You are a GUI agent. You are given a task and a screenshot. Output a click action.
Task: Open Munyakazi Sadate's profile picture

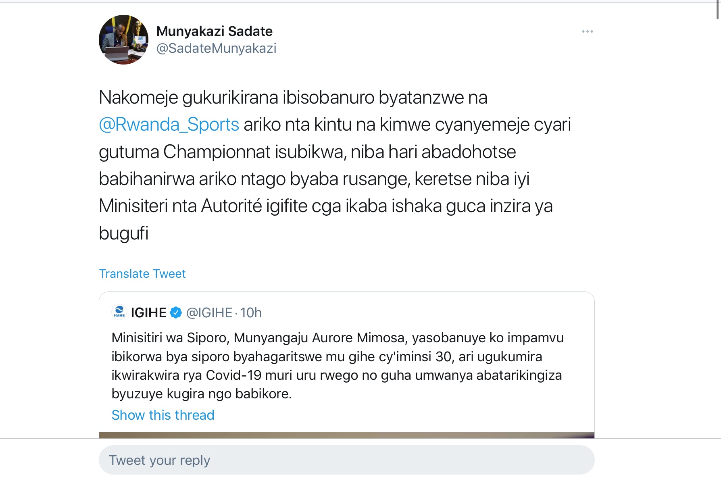click(x=123, y=40)
